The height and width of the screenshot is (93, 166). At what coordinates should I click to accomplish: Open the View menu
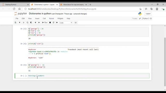point(30,18)
